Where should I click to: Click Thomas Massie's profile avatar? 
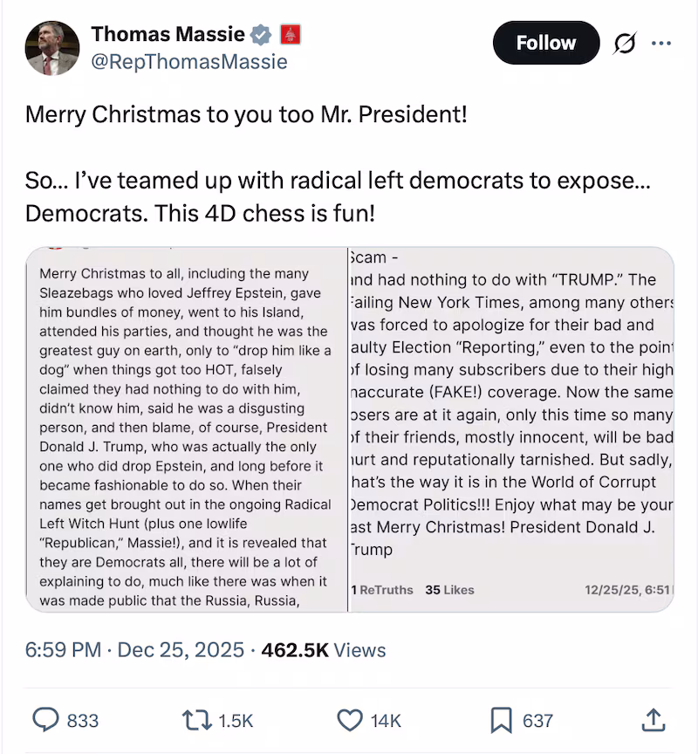(x=52, y=48)
